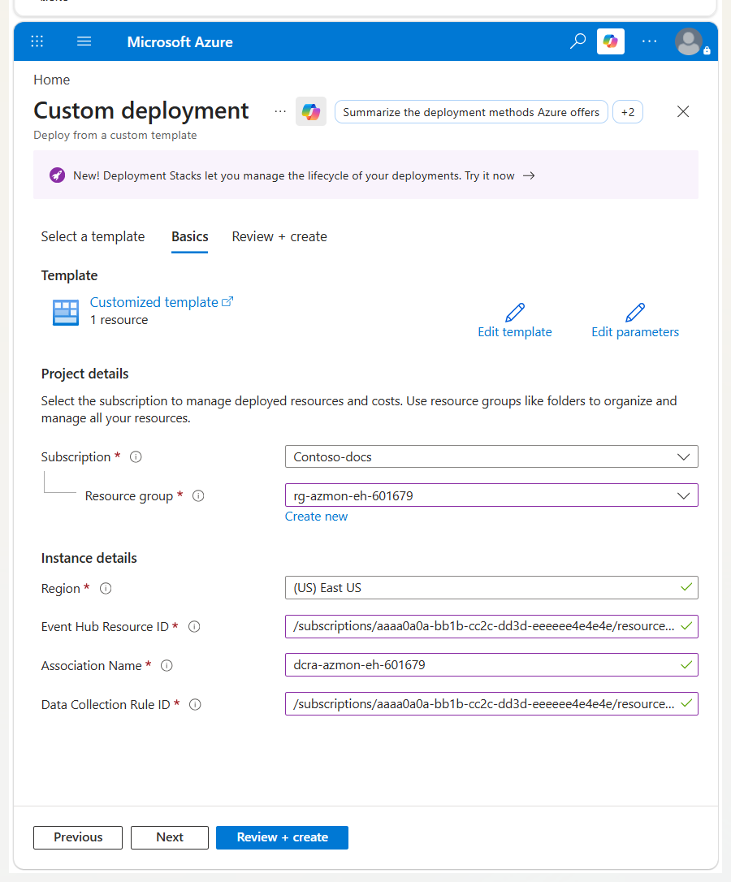Click the Copilot icon beside the title
731x882 pixels.
pyautogui.click(x=311, y=111)
